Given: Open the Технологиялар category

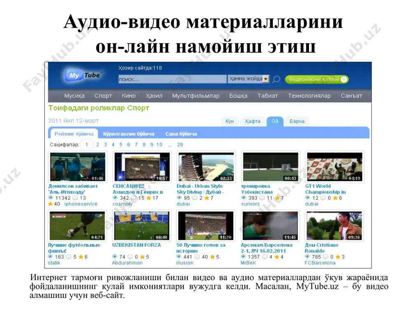Looking at the screenshot, I should 309,96.
